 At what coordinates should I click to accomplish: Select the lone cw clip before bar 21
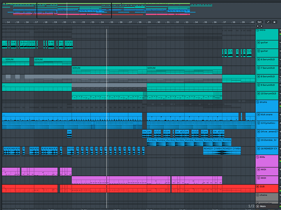(69, 133)
